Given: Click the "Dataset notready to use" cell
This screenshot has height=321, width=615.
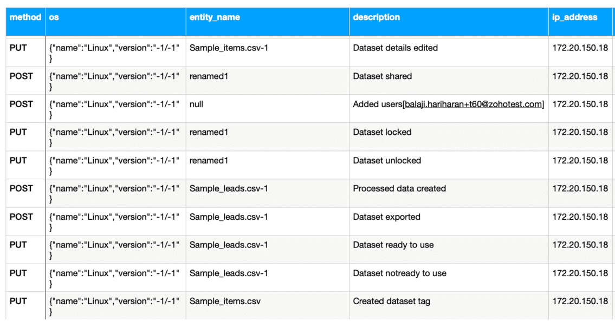Looking at the screenshot, I should (399, 273).
